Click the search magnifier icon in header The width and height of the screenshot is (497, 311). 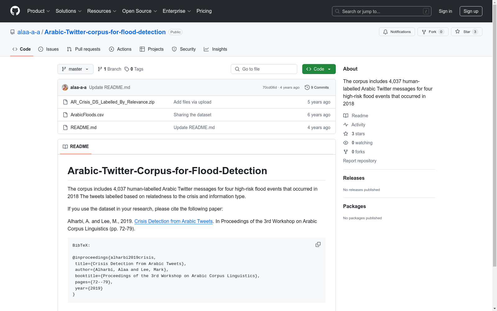(337, 11)
